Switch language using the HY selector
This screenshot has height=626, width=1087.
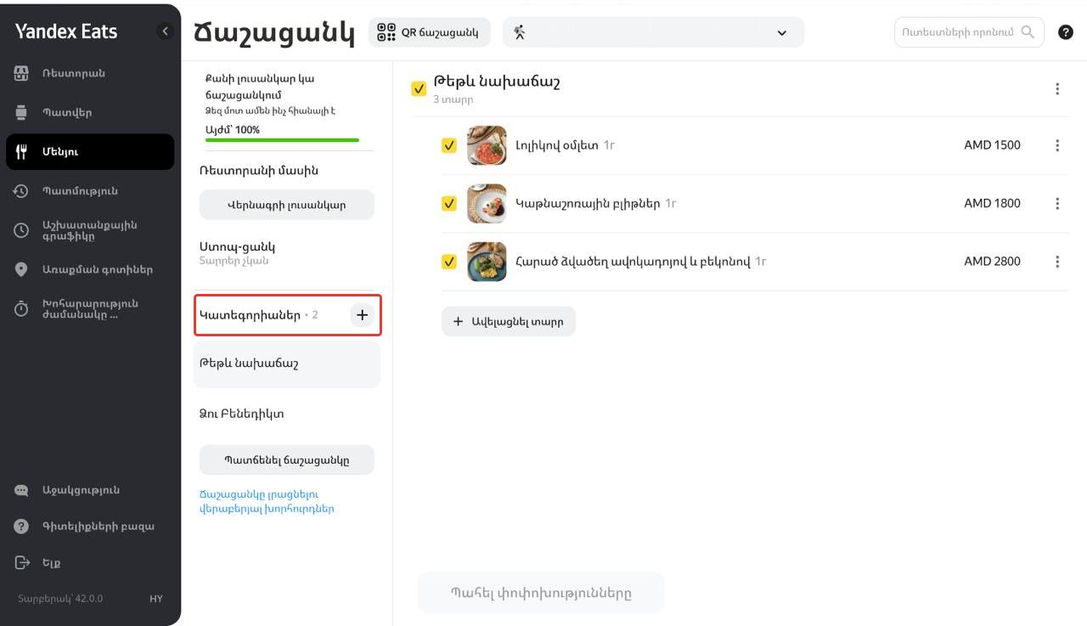[156, 599]
